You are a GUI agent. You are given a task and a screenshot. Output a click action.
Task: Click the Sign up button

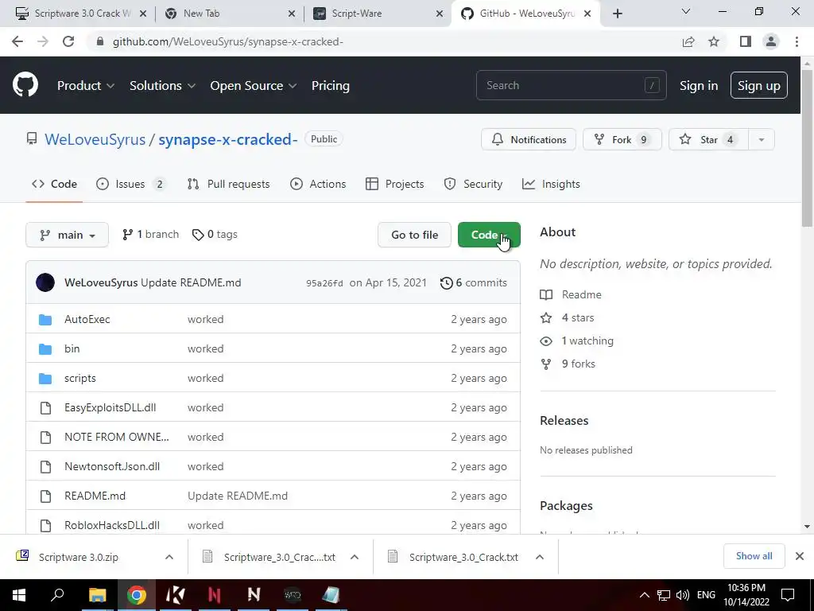pos(758,85)
